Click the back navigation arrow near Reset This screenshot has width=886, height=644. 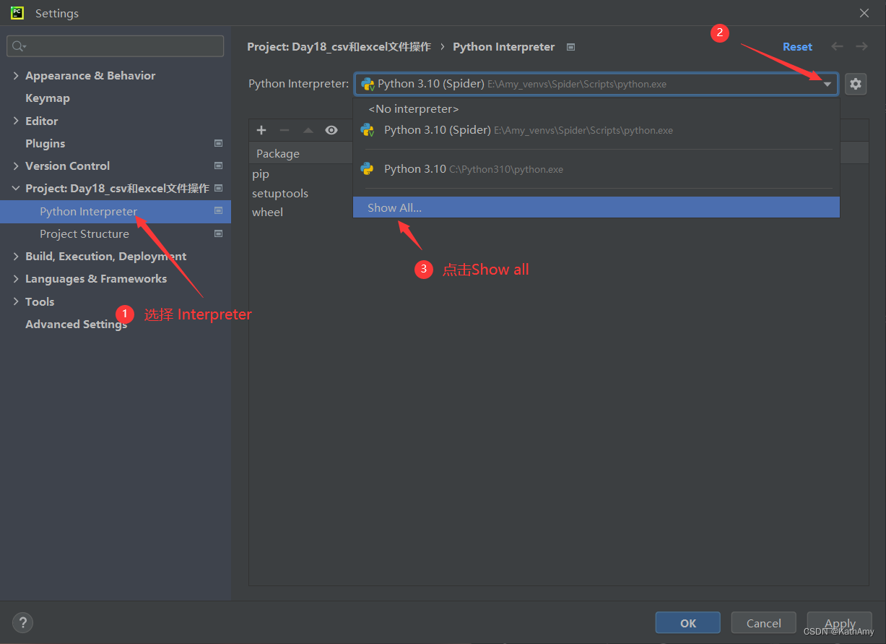coord(838,46)
